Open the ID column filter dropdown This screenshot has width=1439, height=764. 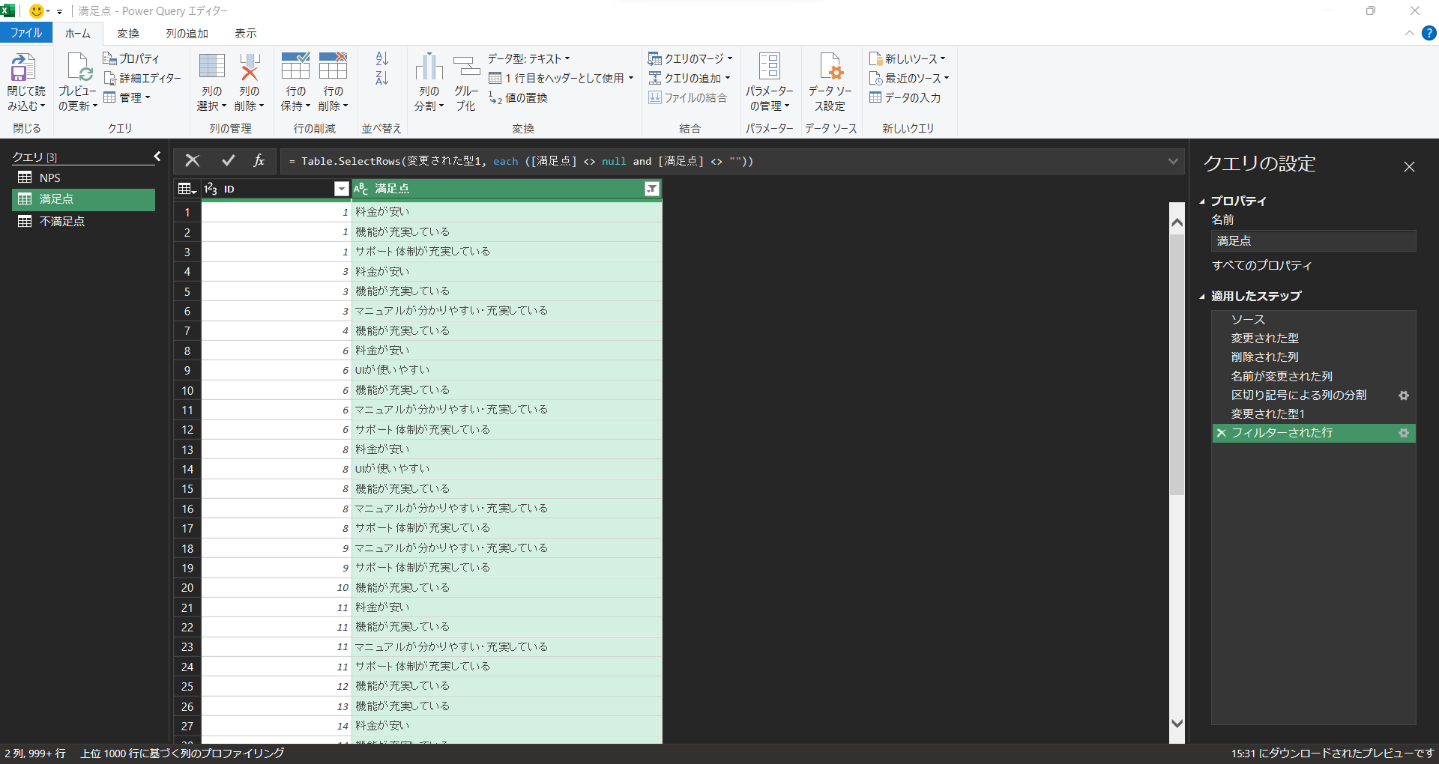click(x=341, y=189)
